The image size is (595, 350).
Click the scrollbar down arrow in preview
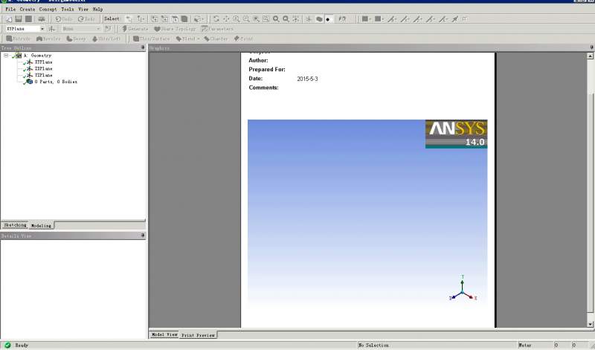click(590, 324)
